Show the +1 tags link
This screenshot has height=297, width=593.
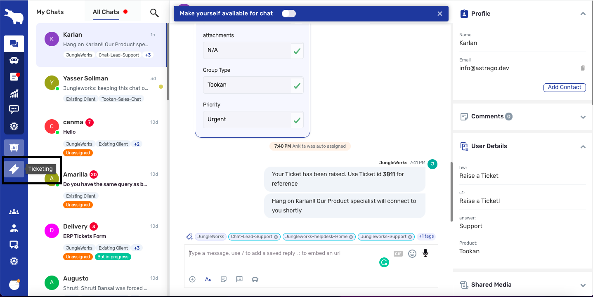426,236
